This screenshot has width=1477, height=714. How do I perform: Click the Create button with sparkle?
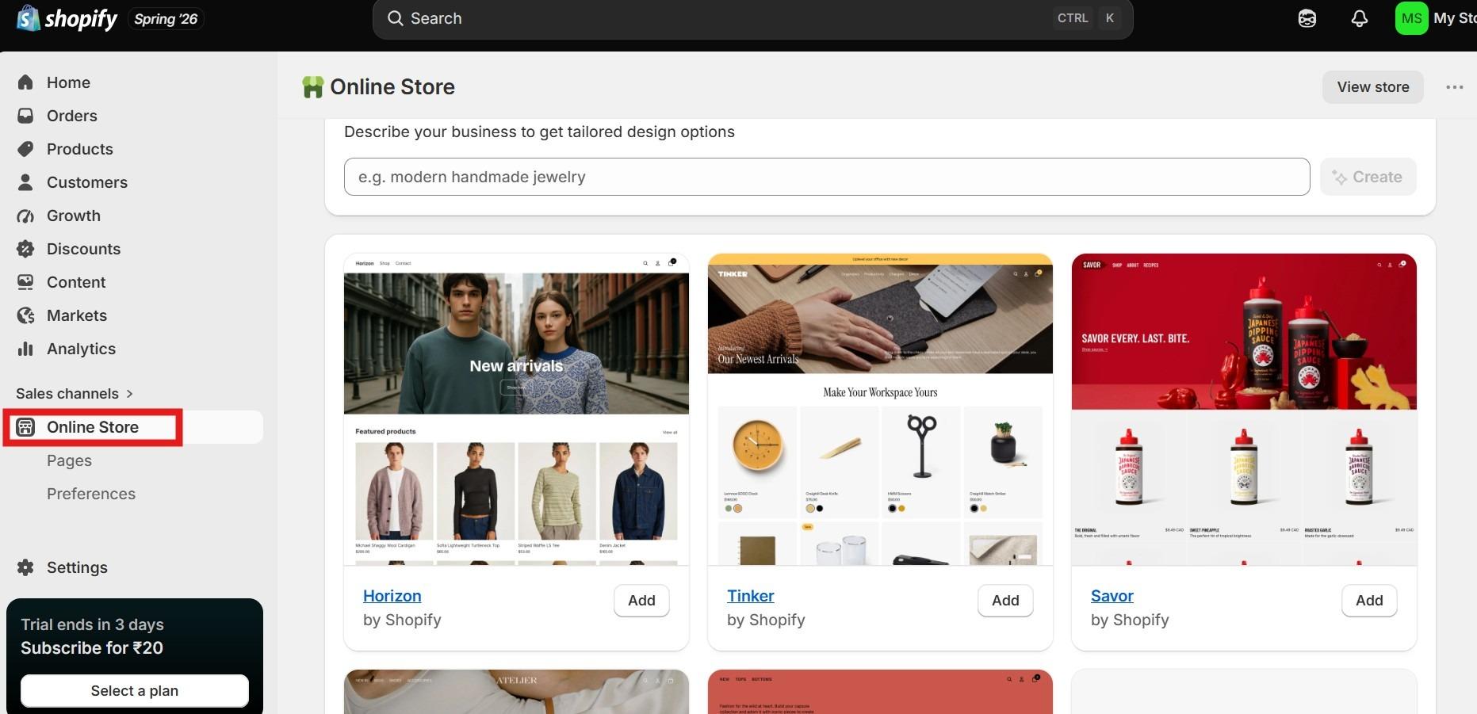click(x=1368, y=177)
